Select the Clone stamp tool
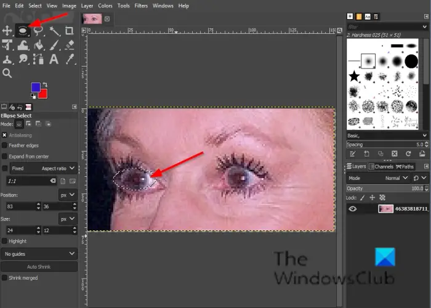Screen dimensions: 431x308 [7, 59]
